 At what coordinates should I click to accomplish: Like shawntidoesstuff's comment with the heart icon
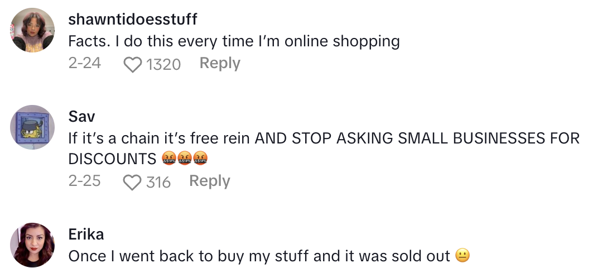tap(132, 65)
